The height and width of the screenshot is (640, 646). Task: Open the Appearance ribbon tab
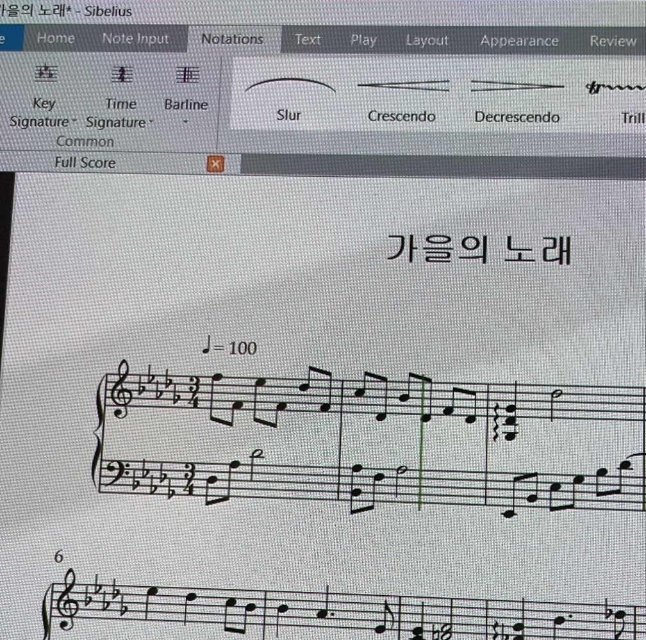pos(519,41)
